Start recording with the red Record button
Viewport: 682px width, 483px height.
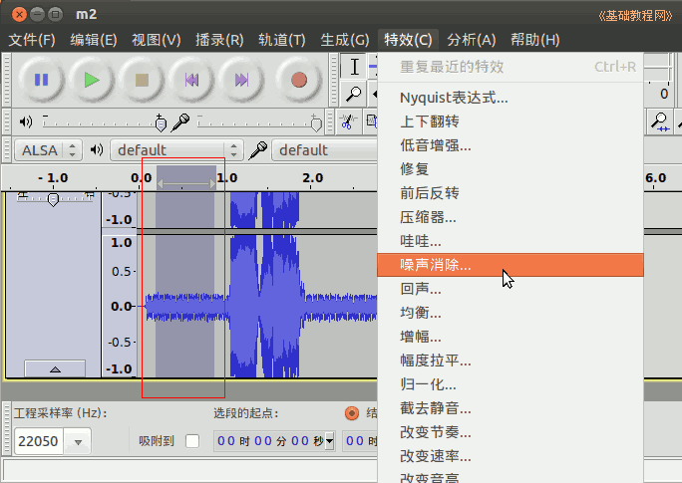tap(297, 80)
